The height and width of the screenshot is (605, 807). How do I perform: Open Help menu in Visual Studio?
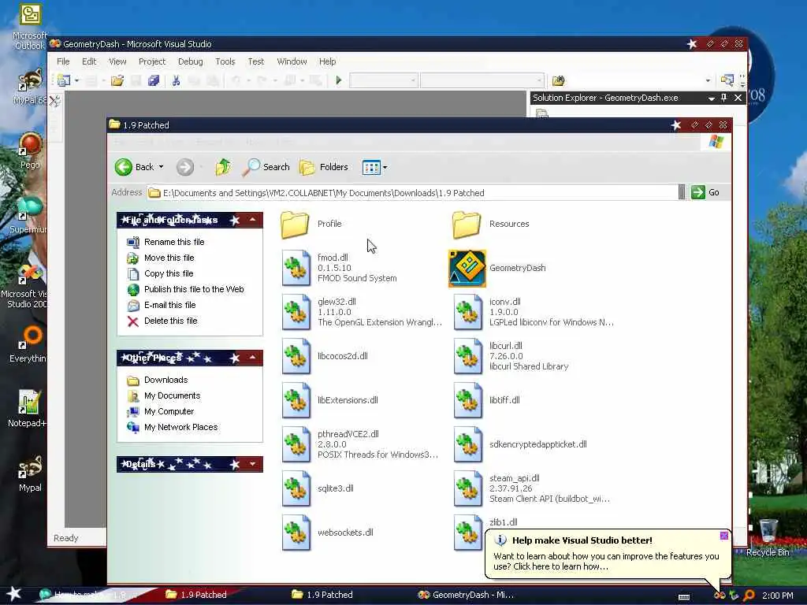tap(327, 61)
